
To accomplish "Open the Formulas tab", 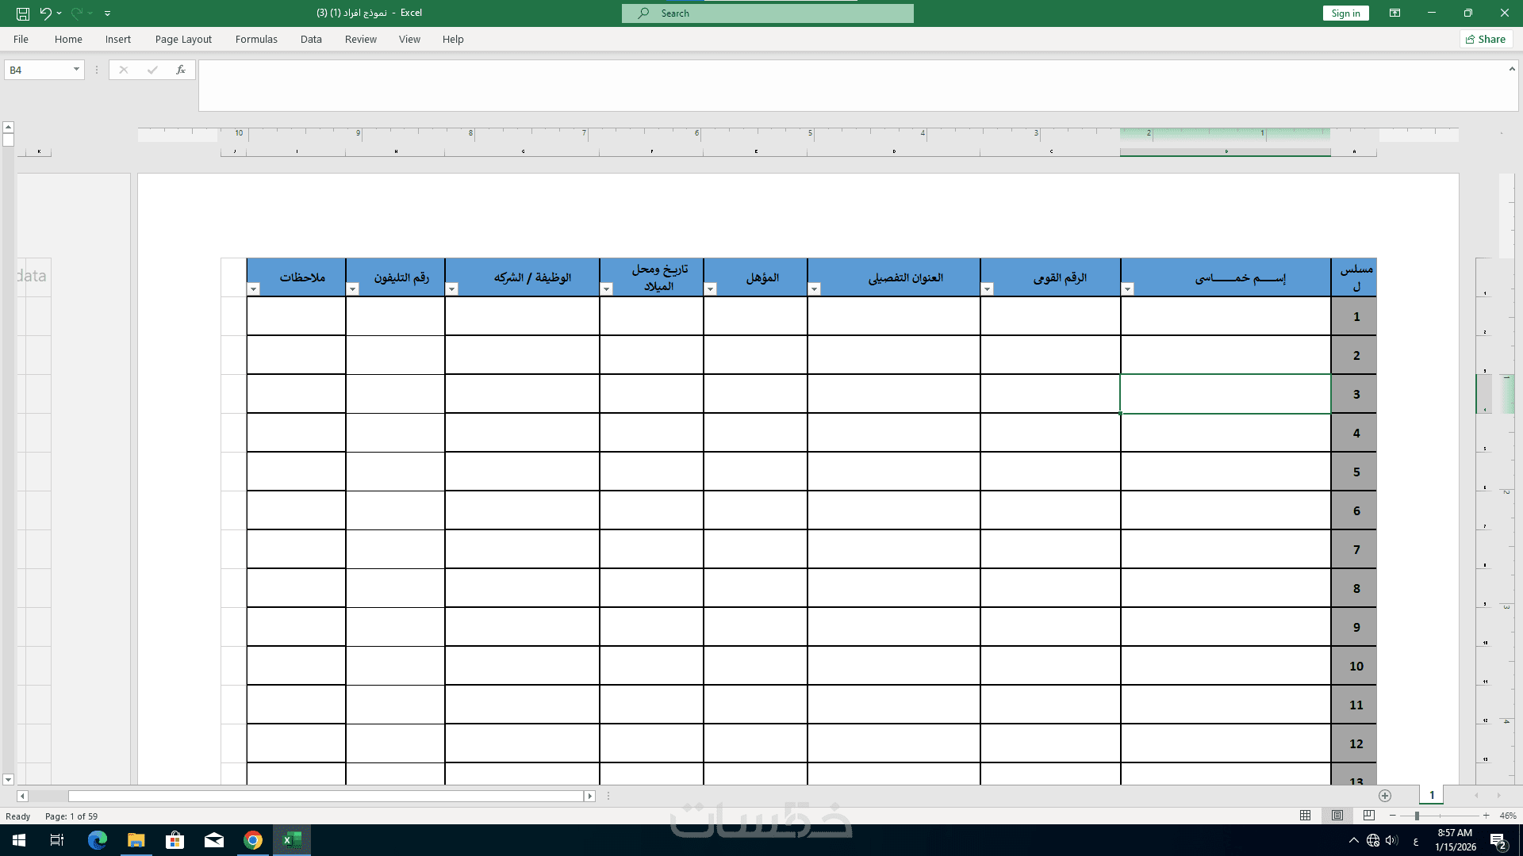I will pos(256,39).
